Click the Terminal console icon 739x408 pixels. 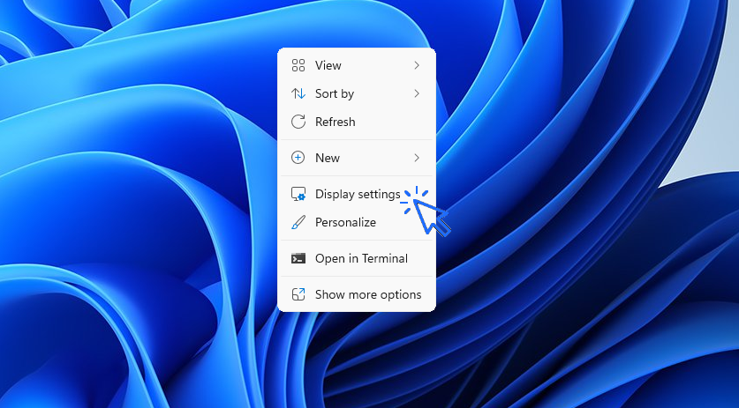(298, 258)
